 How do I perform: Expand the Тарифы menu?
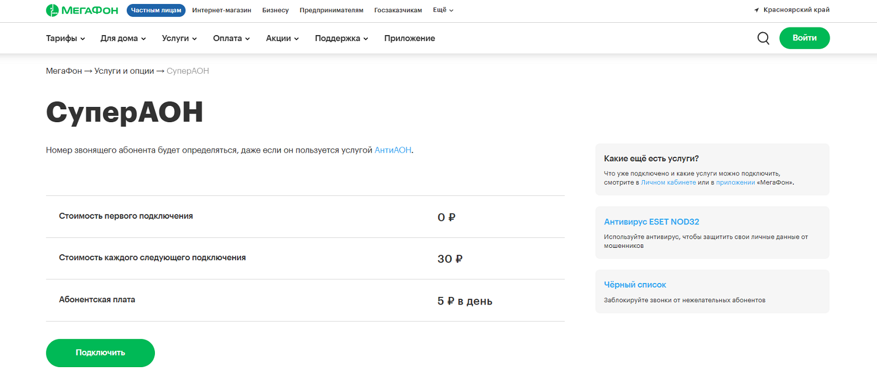click(65, 39)
